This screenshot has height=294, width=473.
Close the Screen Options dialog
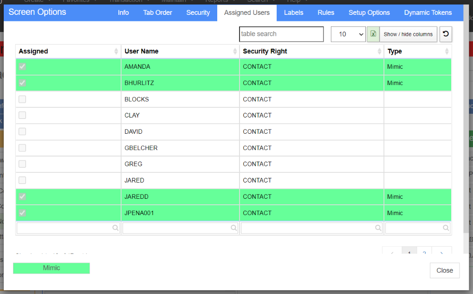tap(445, 270)
